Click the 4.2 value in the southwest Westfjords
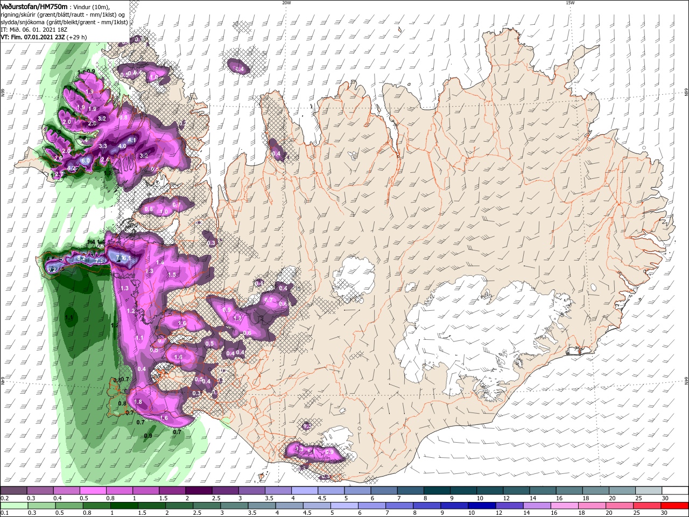689x517 pixels. click(x=71, y=168)
